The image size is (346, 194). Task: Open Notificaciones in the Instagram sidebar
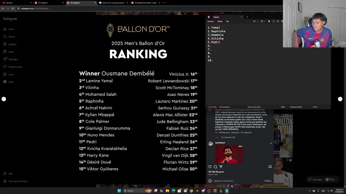[x=13, y=67]
